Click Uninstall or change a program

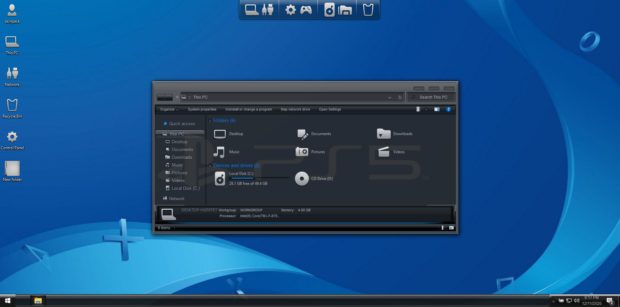click(x=248, y=109)
